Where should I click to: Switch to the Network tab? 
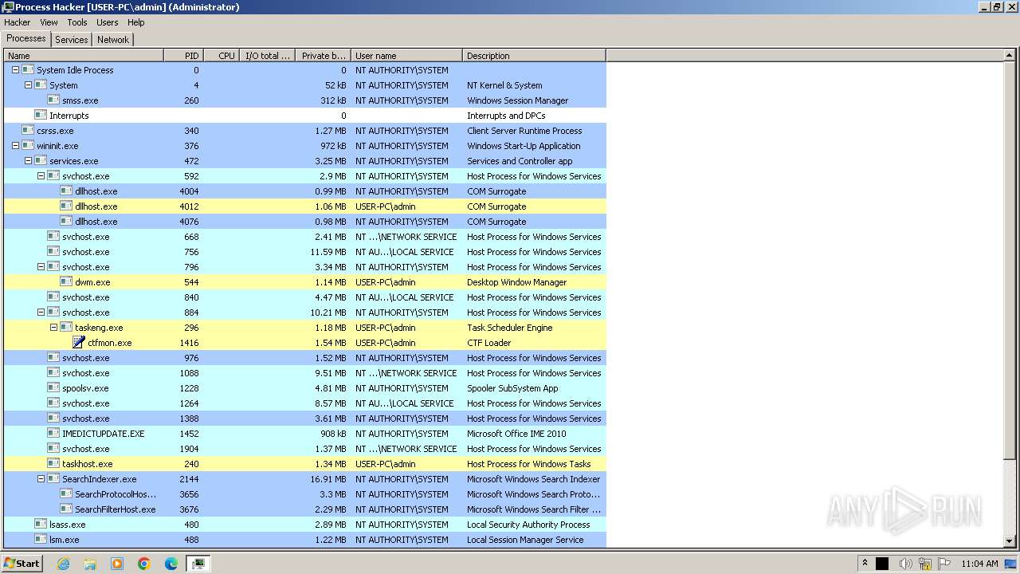click(x=113, y=39)
